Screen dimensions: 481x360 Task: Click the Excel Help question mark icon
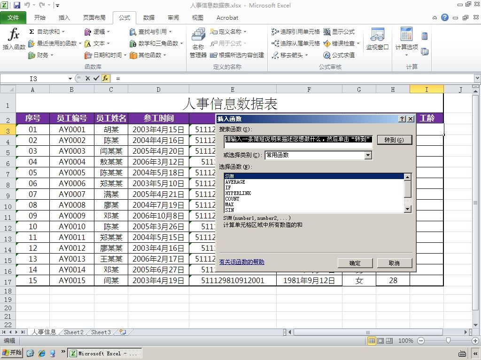pos(445,17)
